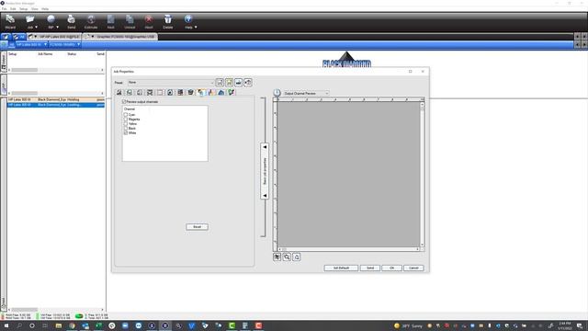588x331 pixels.
Task: Open dropdown arrow on Graphtec FC9000 tab
Action: point(93,37)
